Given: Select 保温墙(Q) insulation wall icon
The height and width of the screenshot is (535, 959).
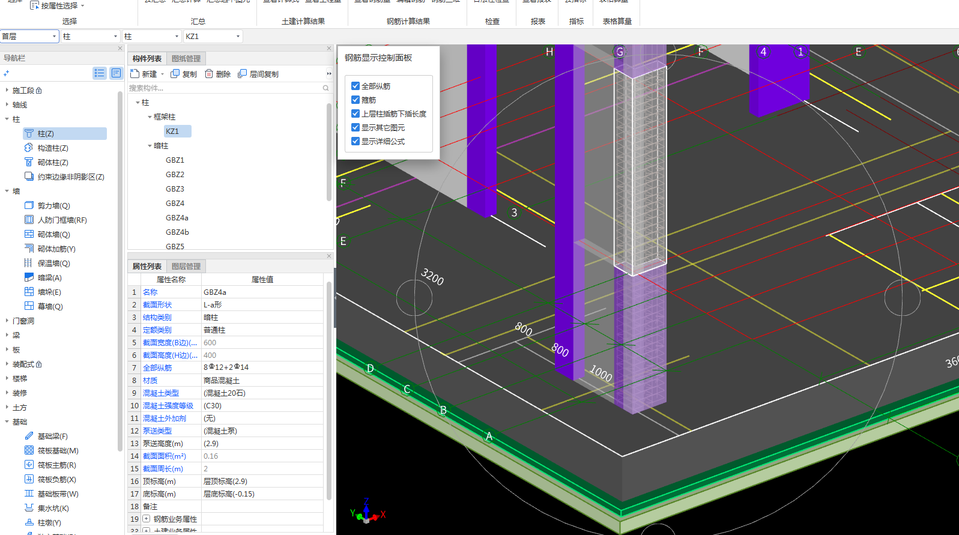Looking at the screenshot, I should 29,263.
